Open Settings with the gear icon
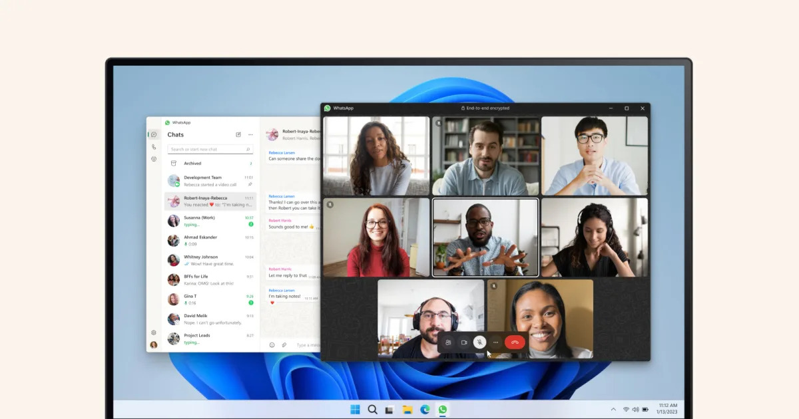 (153, 332)
